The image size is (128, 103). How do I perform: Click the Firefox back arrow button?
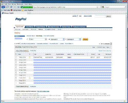pyautogui.click(x=3, y=7)
